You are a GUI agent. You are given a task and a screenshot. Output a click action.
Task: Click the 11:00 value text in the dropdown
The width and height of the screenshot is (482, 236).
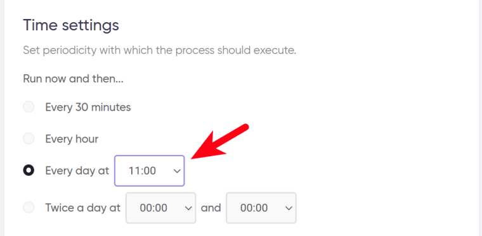tap(142, 171)
